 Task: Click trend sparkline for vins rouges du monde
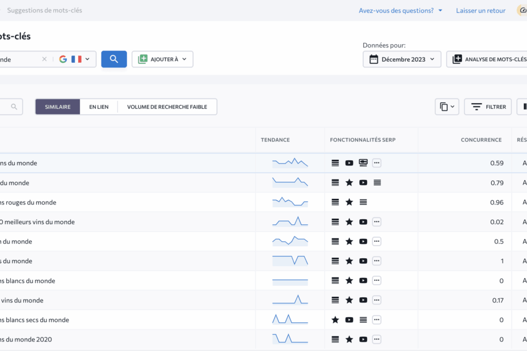click(x=290, y=202)
